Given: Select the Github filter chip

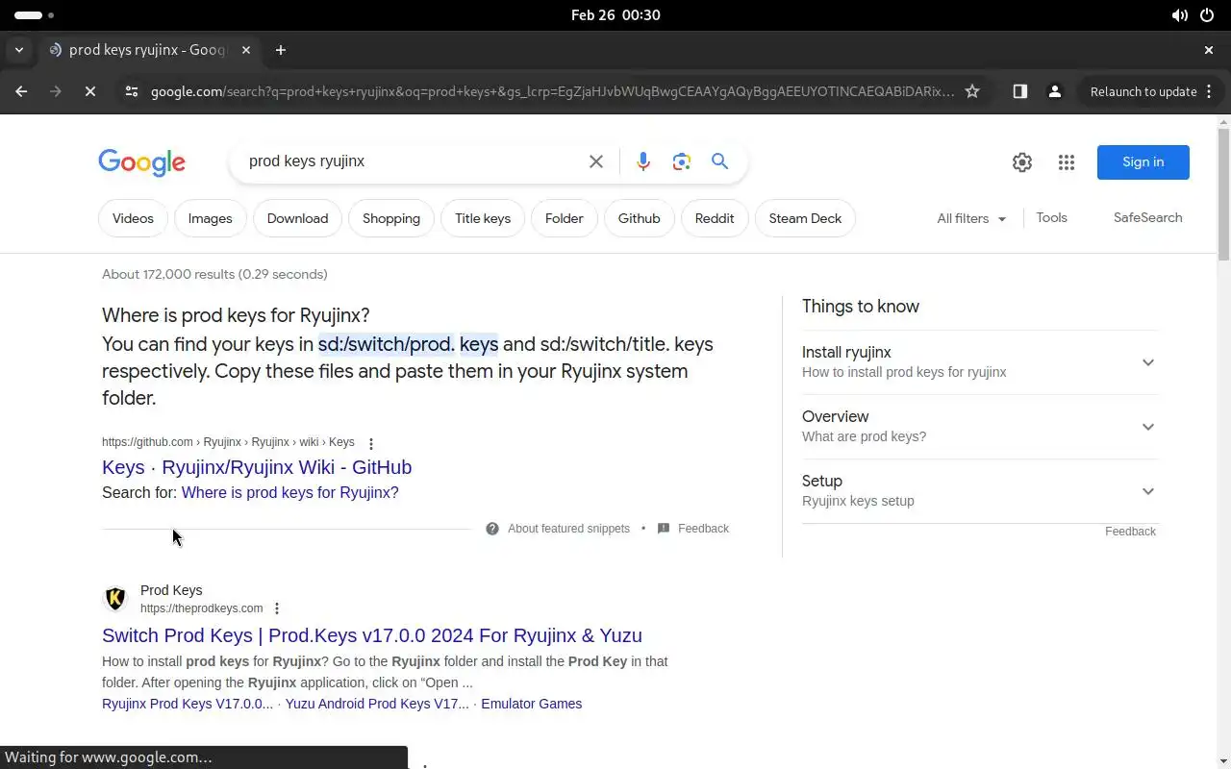Looking at the screenshot, I should (x=639, y=218).
